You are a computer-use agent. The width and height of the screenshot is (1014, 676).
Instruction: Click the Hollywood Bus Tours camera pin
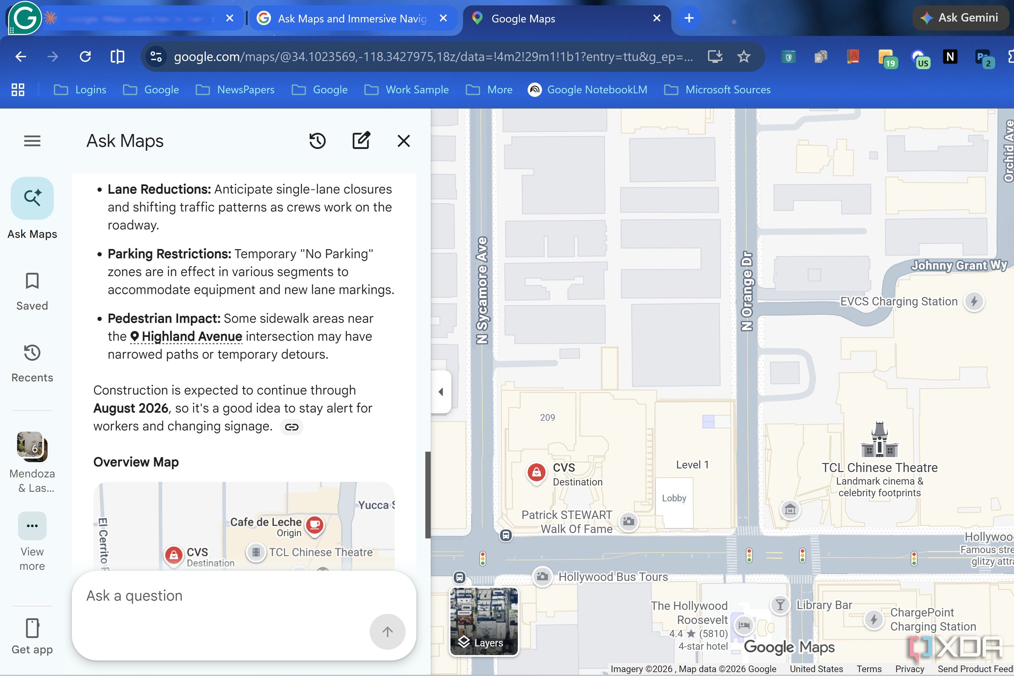click(542, 576)
